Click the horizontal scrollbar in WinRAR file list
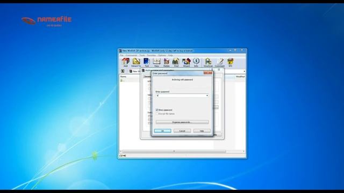The width and height of the screenshot is (344, 193). pos(174,151)
